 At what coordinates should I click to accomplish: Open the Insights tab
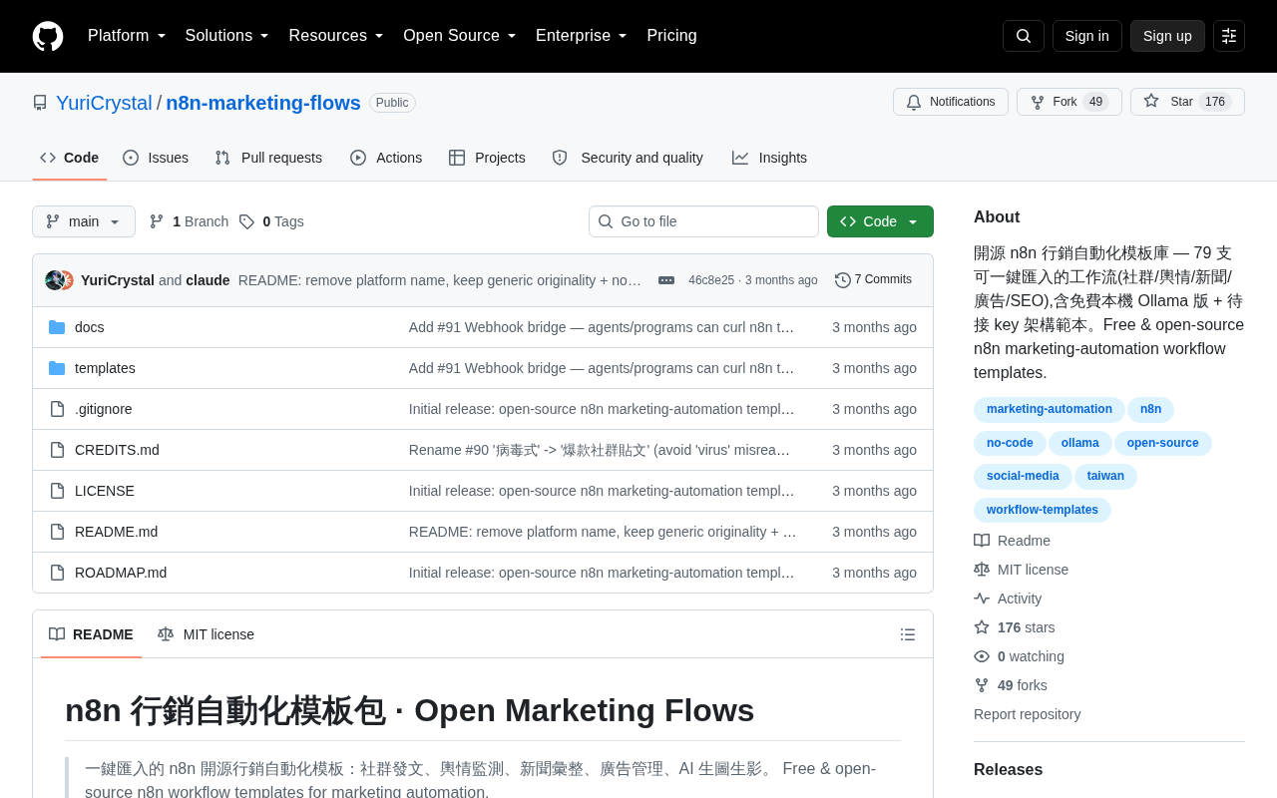click(769, 158)
